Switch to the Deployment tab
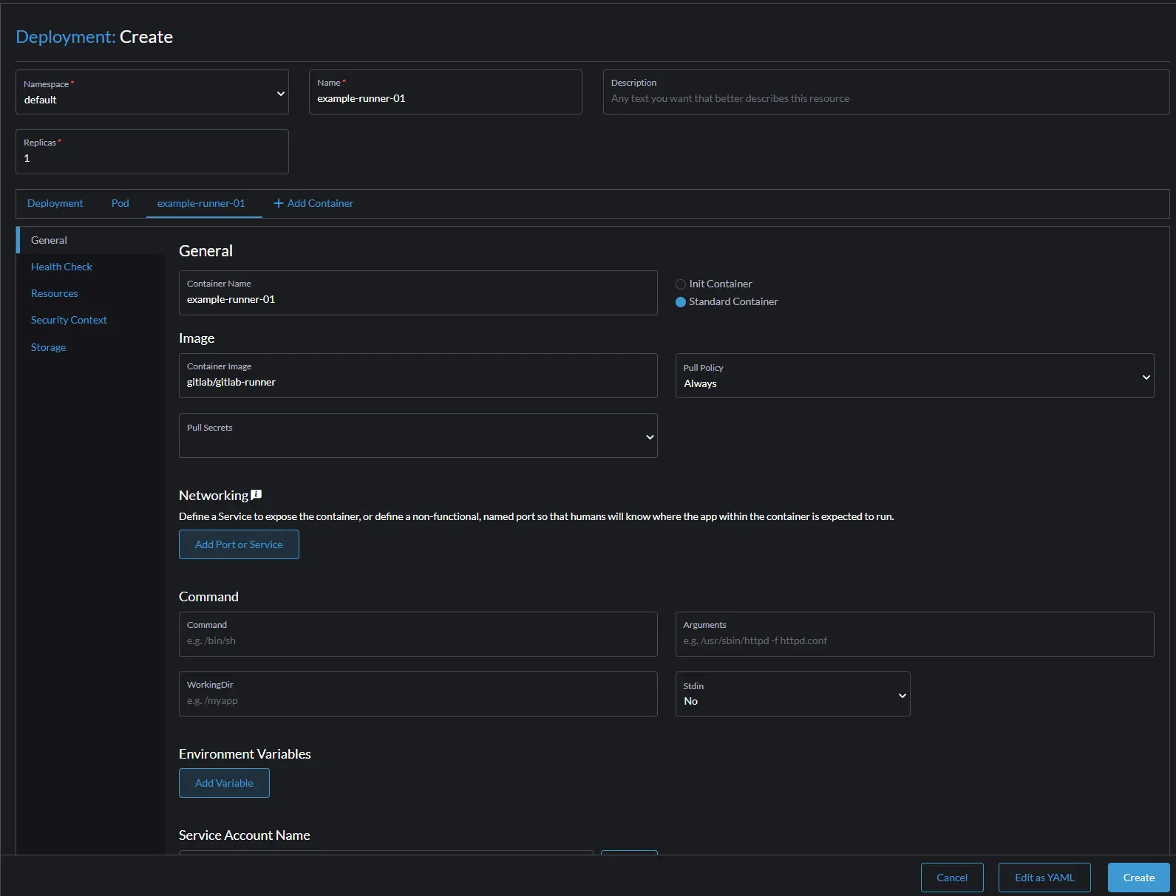Image resolution: width=1176 pixels, height=896 pixels. [x=55, y=203]
